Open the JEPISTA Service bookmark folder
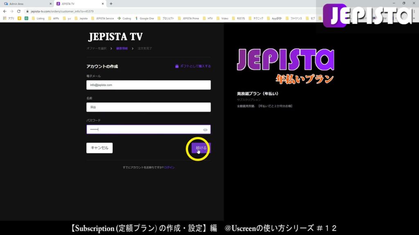Viewport: 419px width, 235px height. click(x=103, y=18)
